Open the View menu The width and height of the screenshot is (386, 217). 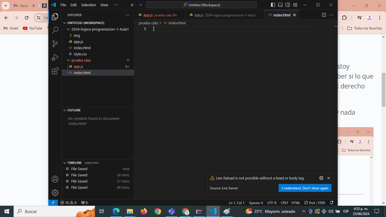tap(104, 5)
